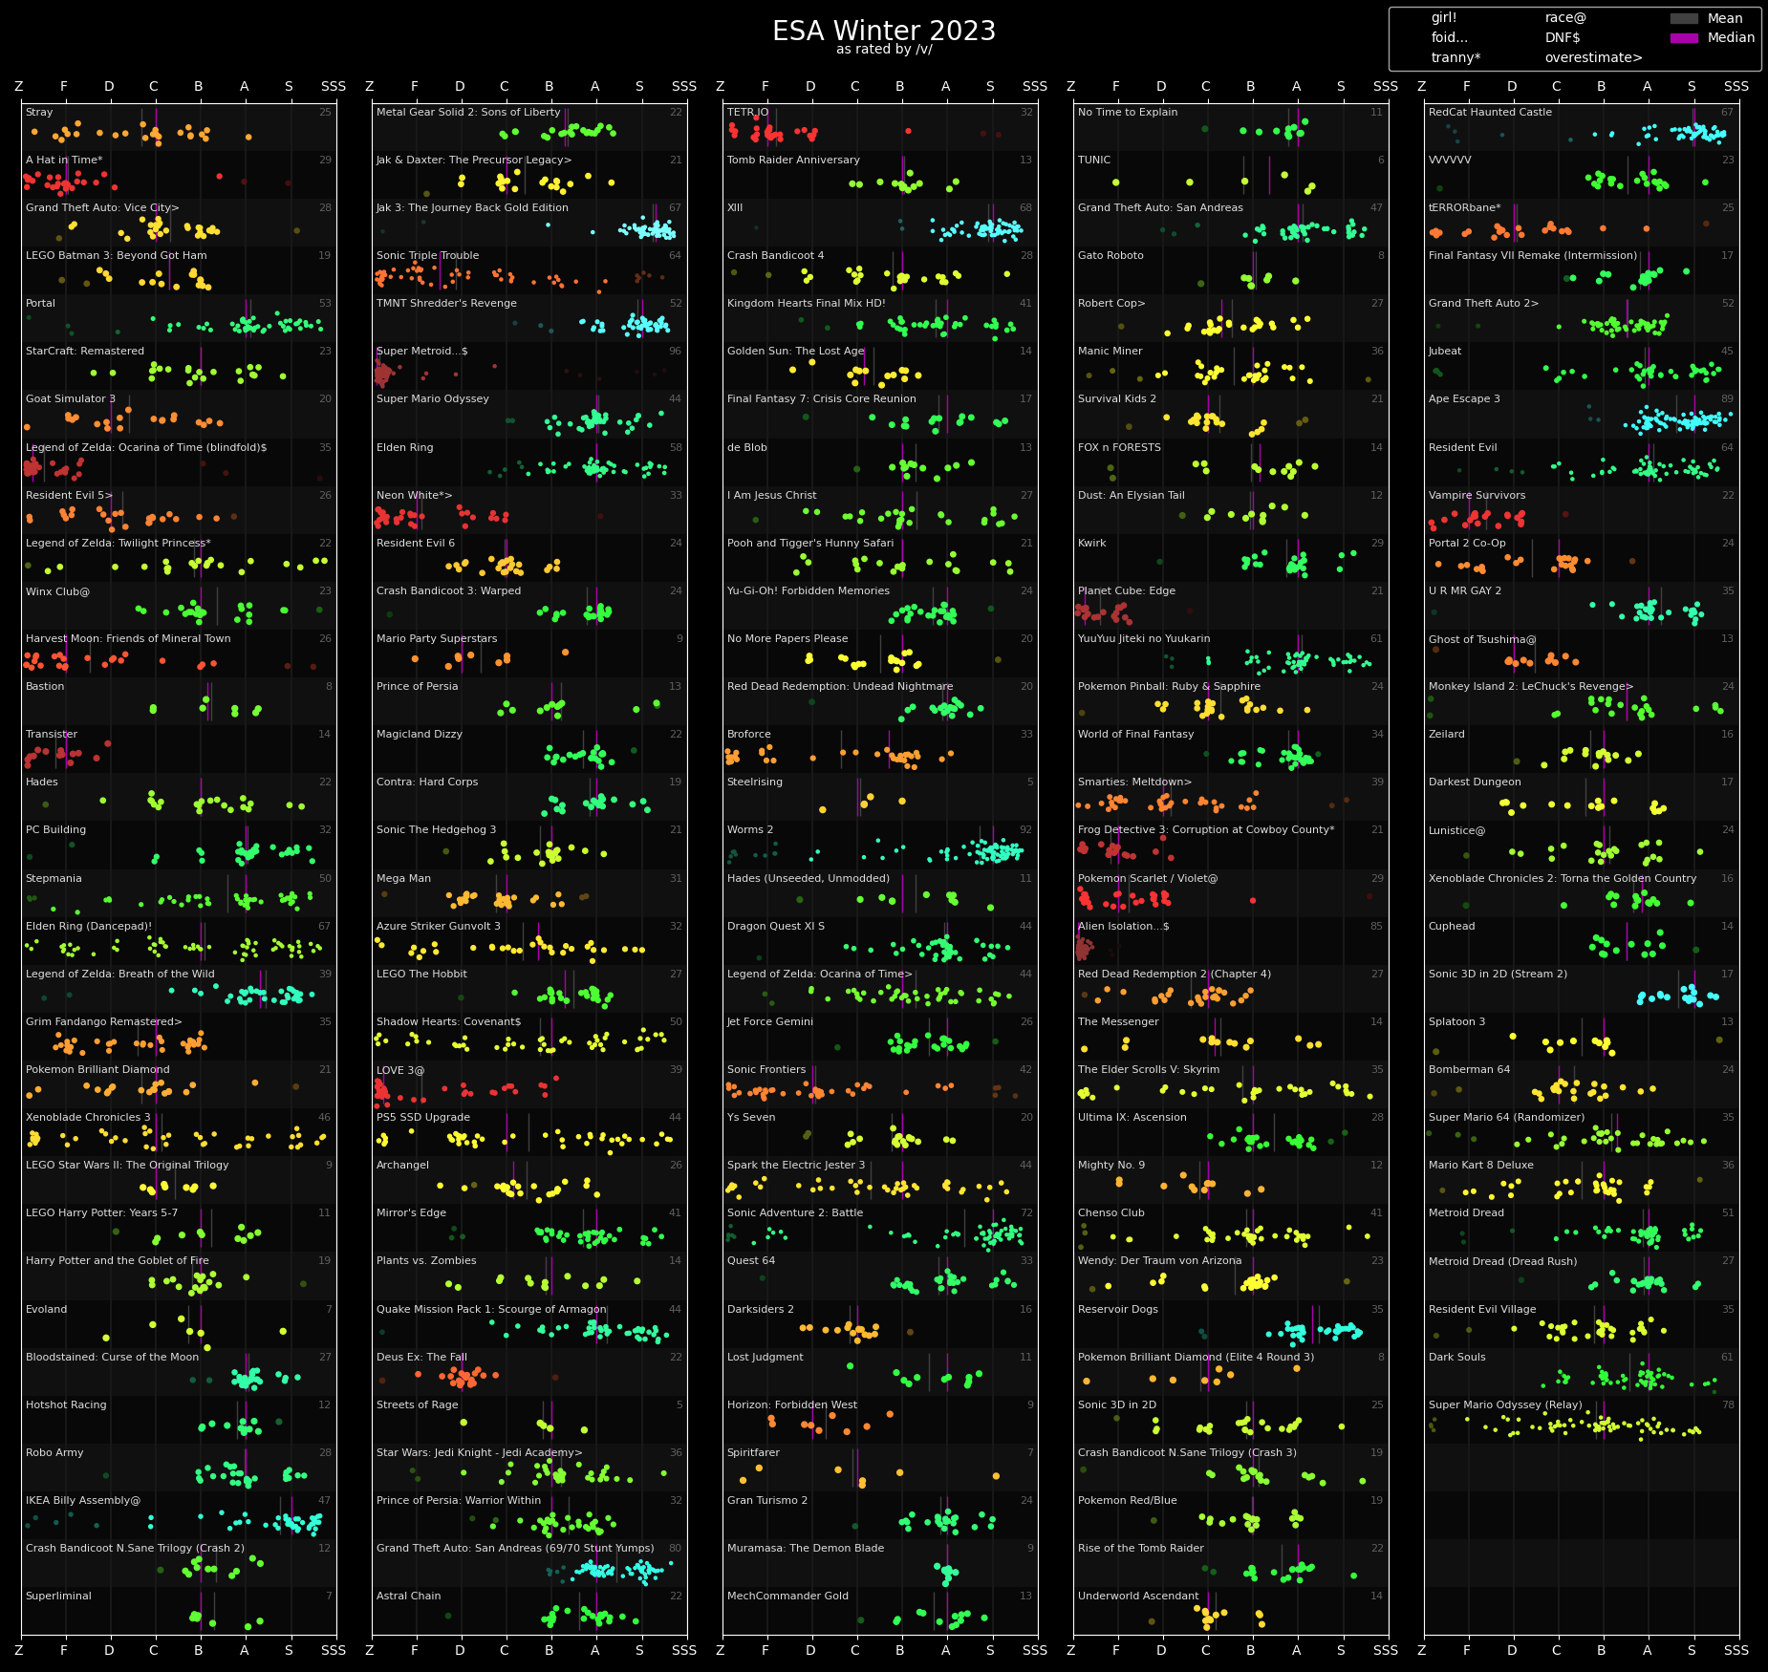Click the magenta Median legend swatch
Viewport: 1768px width, 1672px height.
1684,38
